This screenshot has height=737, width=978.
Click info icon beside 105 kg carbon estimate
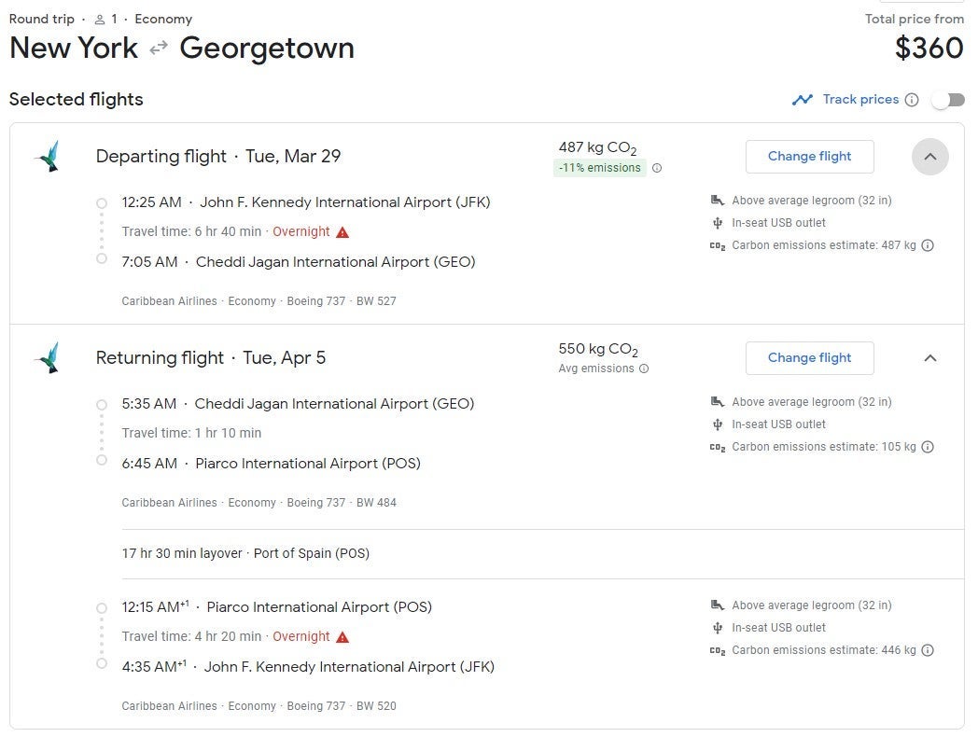pyautogui.click(x=928, y=448)
